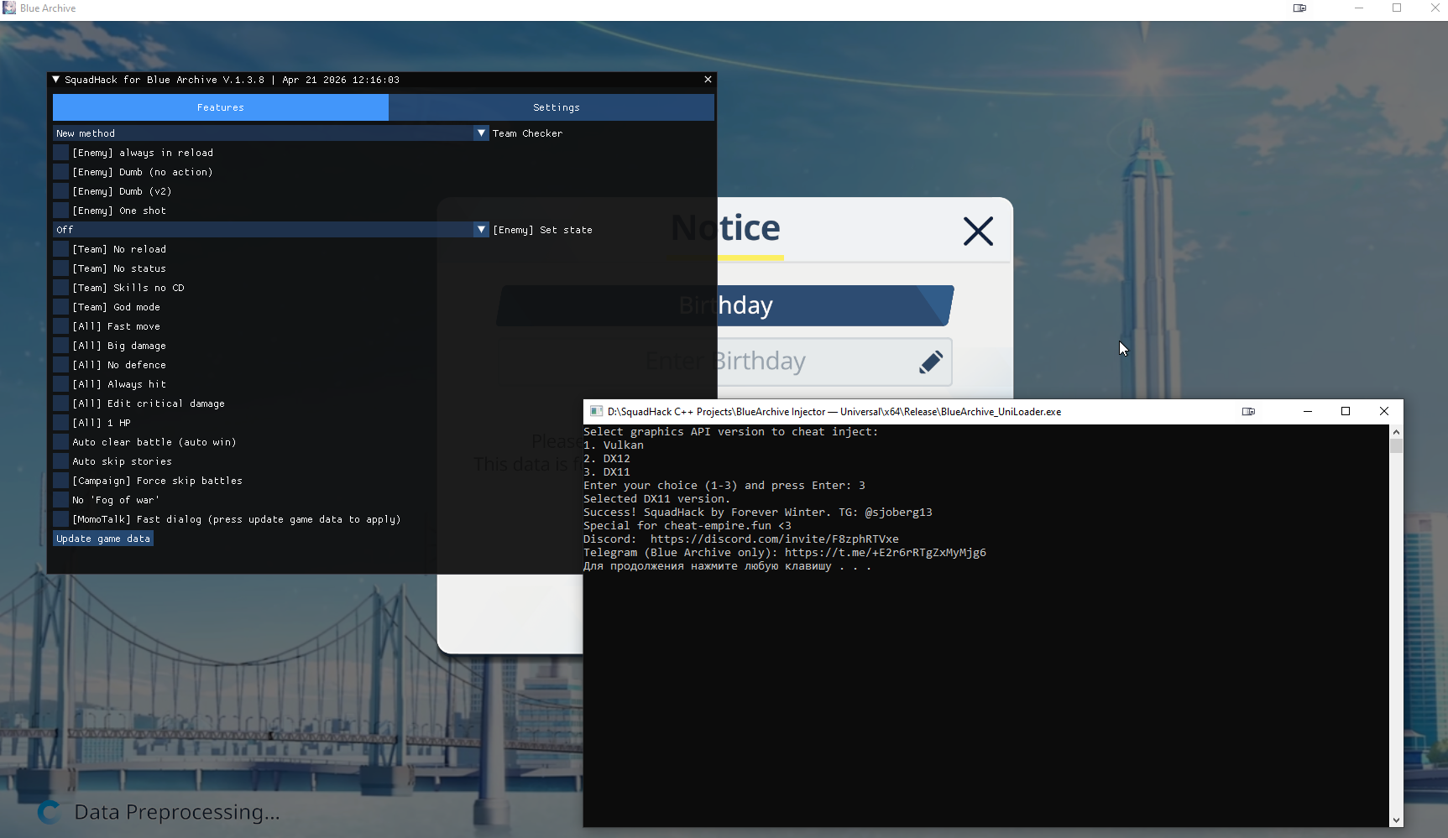The height and width of the screenshot is (838, 1448).
Task: Close the BlueArchive_UniLoader console window
Action: [1384, 411]
